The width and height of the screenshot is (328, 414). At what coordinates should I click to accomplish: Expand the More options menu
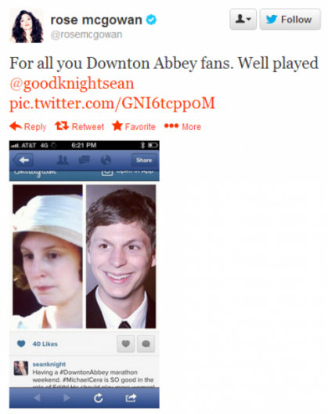182,126
